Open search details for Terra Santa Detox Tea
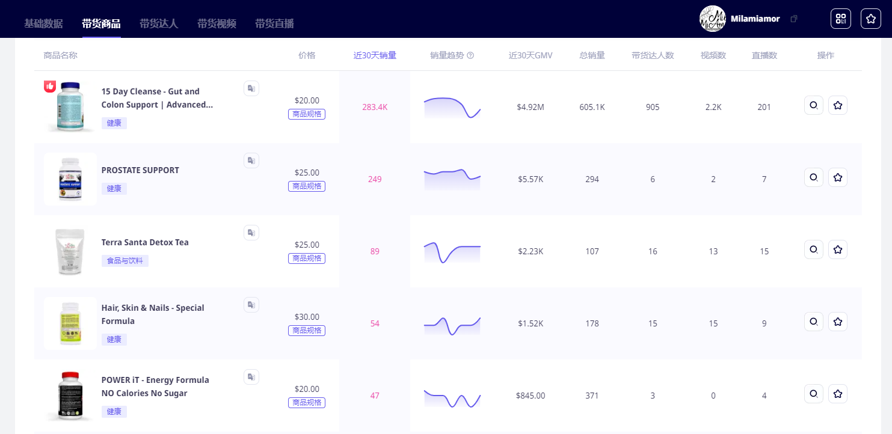This screenshot has height=434, width=892. [x=813, y=249]
